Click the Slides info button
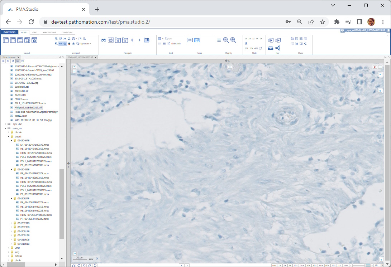 176,44
